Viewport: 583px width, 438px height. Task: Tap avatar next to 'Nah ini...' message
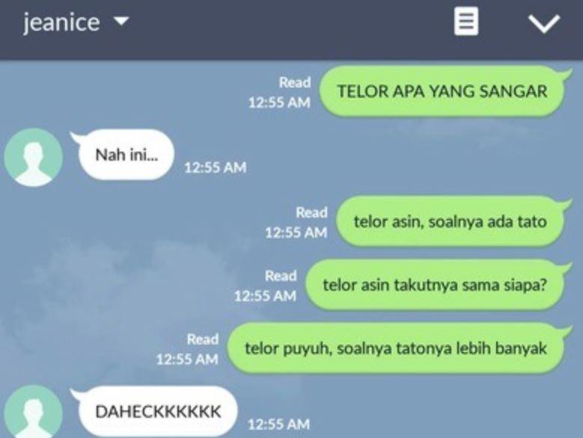coord(34,157)
